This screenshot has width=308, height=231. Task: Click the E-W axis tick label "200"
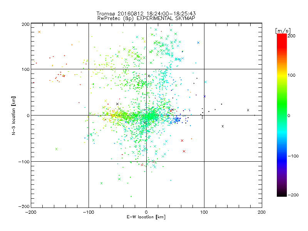[262, 212]
